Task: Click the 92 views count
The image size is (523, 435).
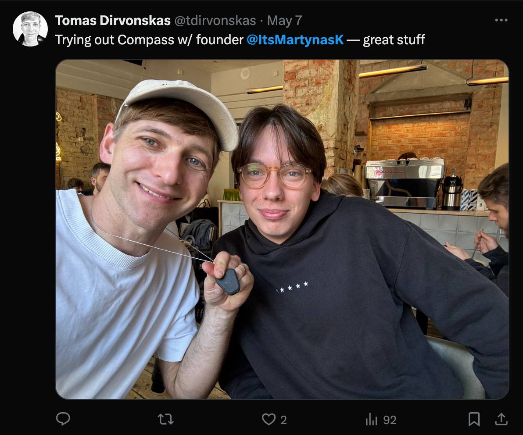Action: click(x=390, y=420)
